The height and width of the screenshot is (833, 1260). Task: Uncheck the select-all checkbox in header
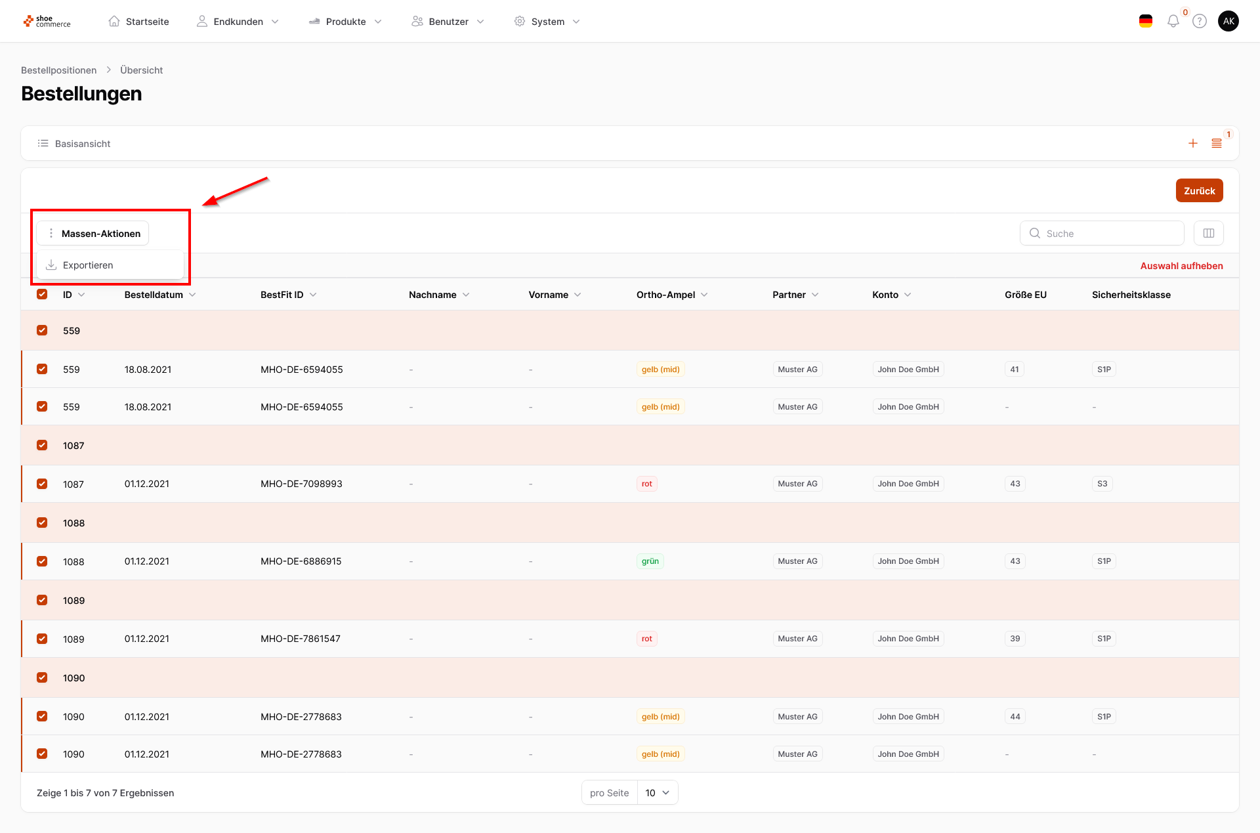tap(42, 294)
